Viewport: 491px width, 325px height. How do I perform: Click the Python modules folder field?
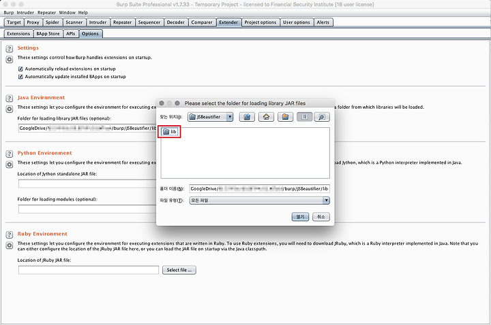[x=87, y=209]
